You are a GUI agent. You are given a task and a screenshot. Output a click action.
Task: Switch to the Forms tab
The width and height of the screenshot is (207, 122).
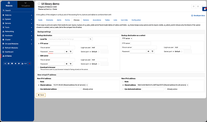67,20
